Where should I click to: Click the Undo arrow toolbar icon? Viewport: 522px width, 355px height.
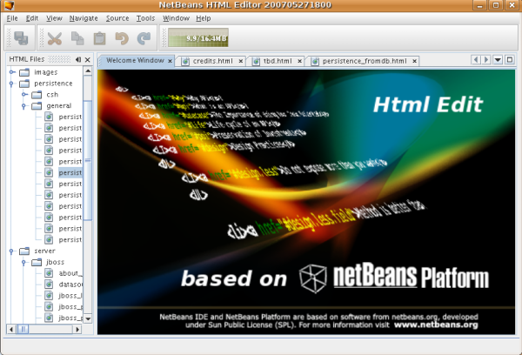tap(122, 38)
